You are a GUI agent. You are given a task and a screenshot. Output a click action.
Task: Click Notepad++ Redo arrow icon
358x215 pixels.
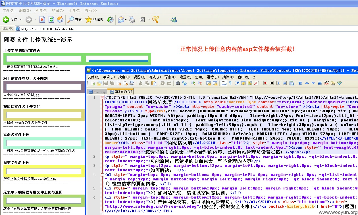point(169,83)
